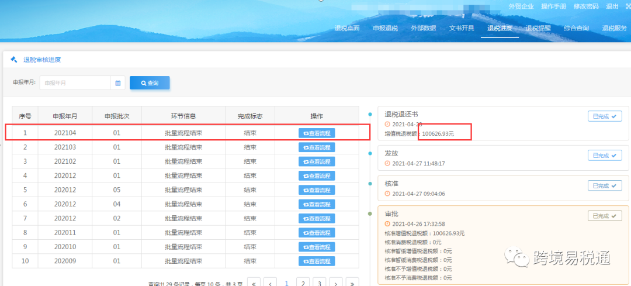Click the hammer icon beside 退税审核进度
The width and height of the screenshot is (631, 286).
[x=14, y=60]
